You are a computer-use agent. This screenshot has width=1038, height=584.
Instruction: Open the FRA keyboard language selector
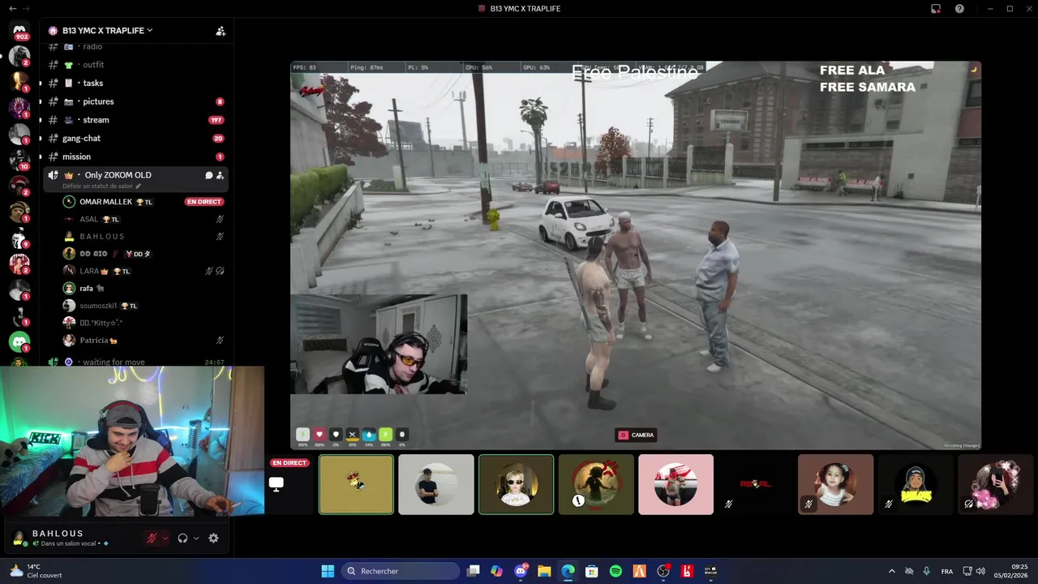point(947,571)
